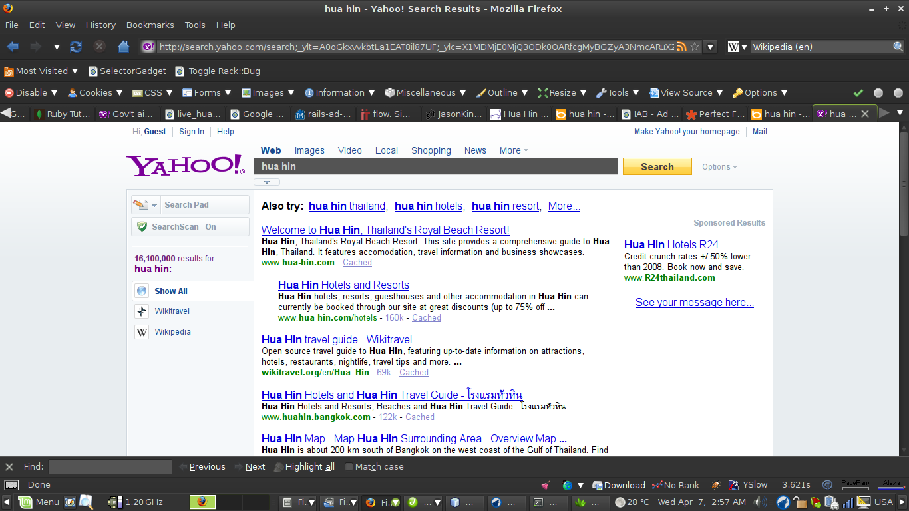Image resolution: width=909 pixels, height=511 pixels.
Task: Open the Bookmarks menu
Action: [150, 25]
